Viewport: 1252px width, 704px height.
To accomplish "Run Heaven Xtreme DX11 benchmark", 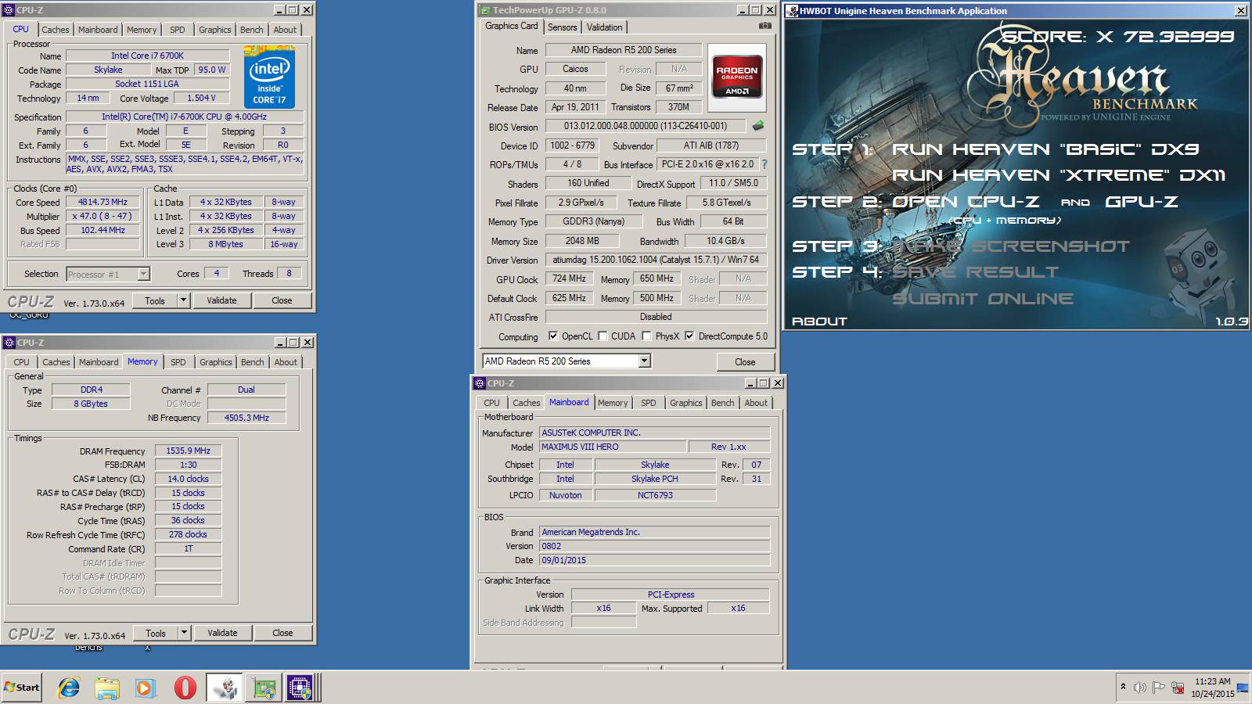I will tap(1059, 175).
